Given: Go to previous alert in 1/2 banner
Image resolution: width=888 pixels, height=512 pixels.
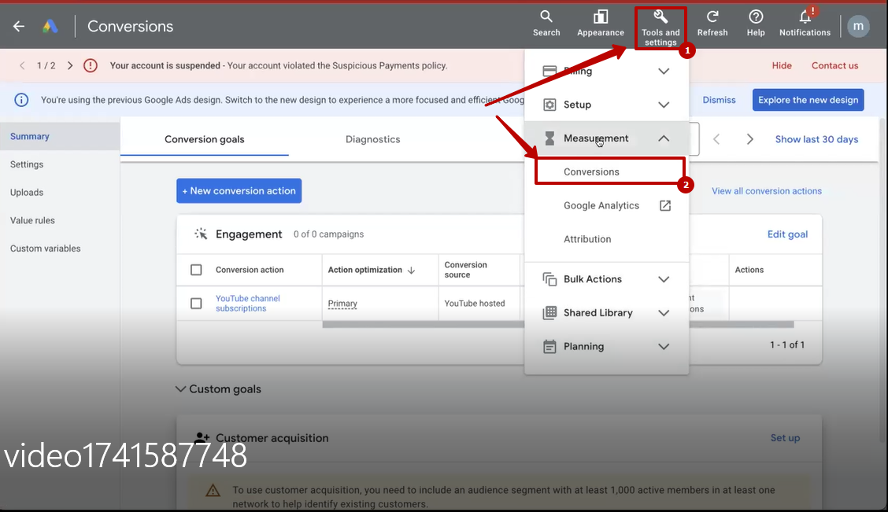Looking at the screenshot, I should point(22,65).
